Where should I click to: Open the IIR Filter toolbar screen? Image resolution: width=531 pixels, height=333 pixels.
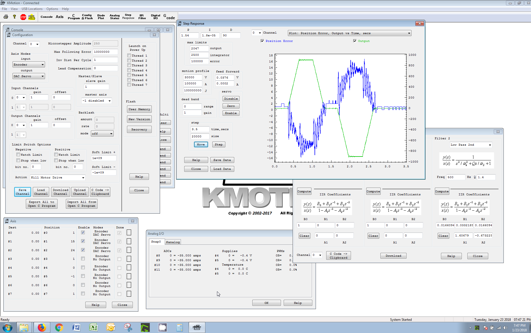[142, 17]
